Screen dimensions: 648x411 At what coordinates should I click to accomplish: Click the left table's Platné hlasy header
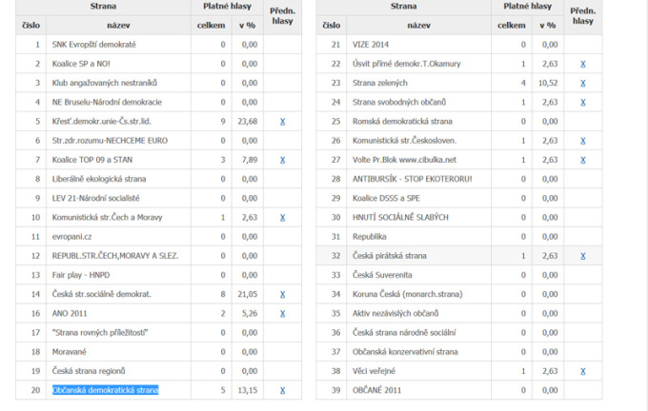(x=227, y=7)
